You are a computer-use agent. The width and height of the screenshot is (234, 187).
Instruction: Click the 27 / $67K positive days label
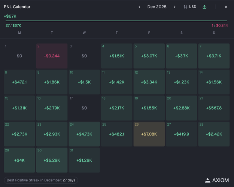[13, 25]
